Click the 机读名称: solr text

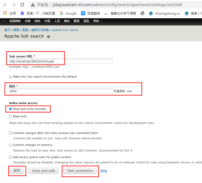point(123,91)
